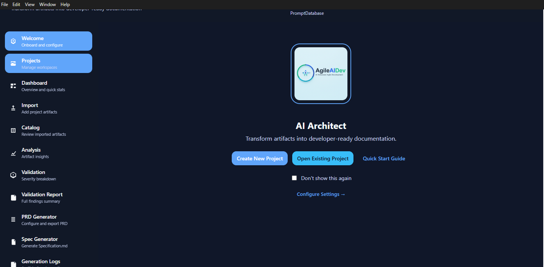Click the Projects briefcase icon
Screen dimensions: 544x267
pyautogui.click(x=13, y=64)
